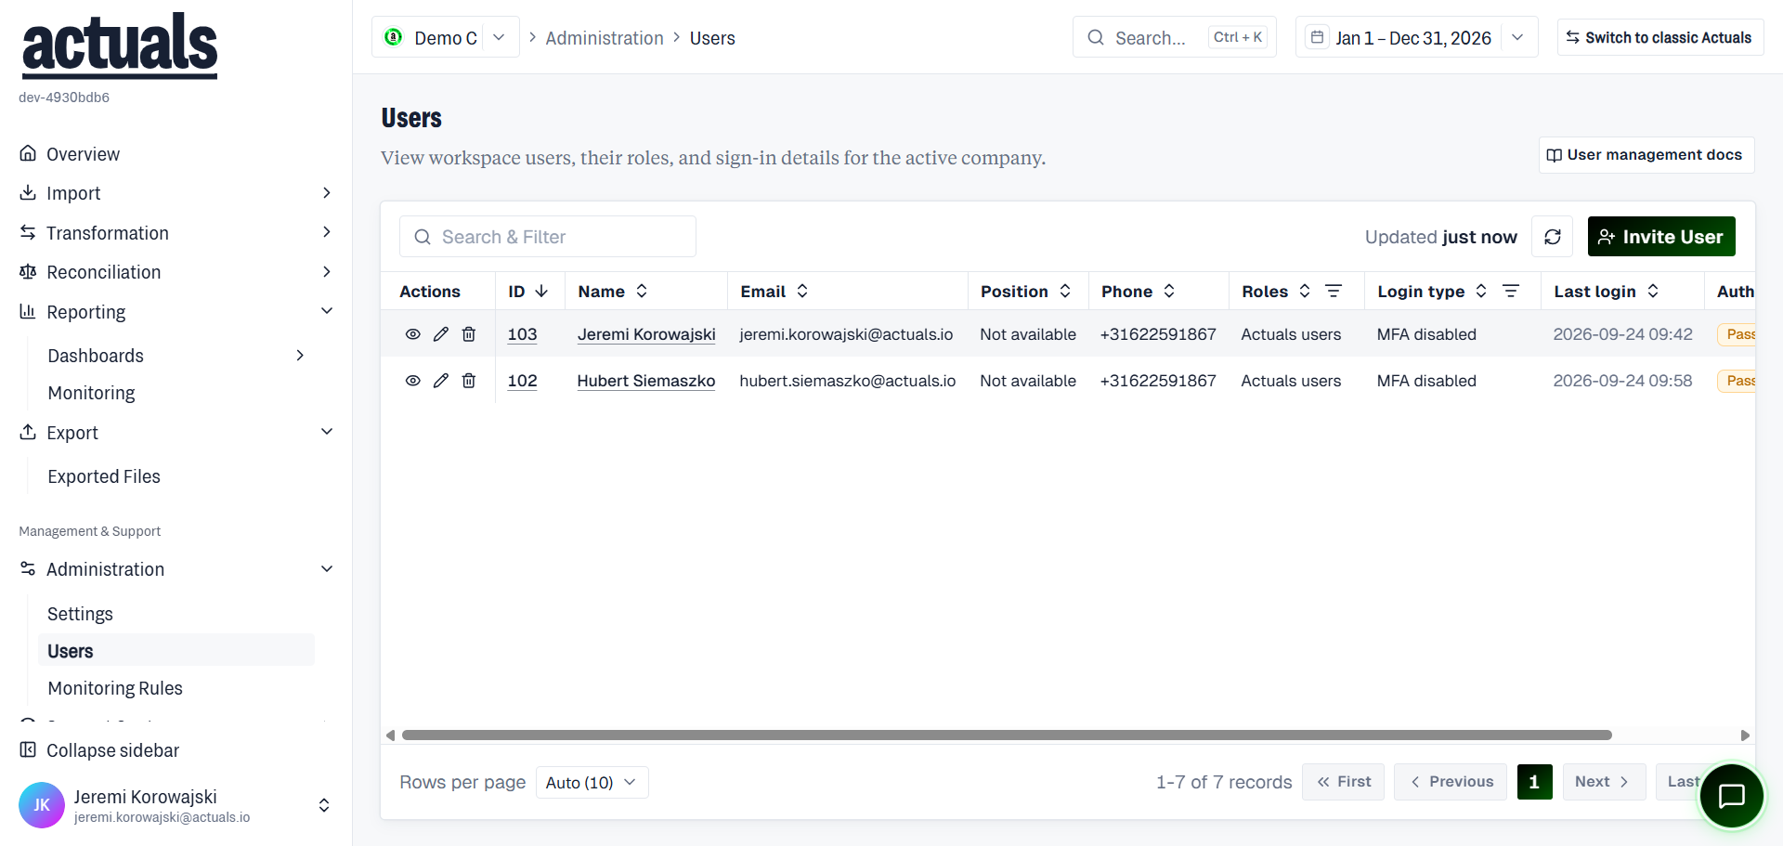Sort the Phone column
Screen dimensions: 1783x846
1169,292
